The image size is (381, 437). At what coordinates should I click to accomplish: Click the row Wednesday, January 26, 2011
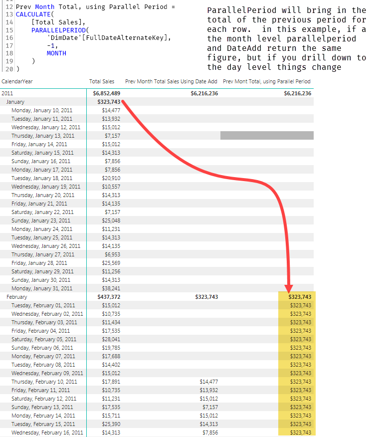(157, 246)
